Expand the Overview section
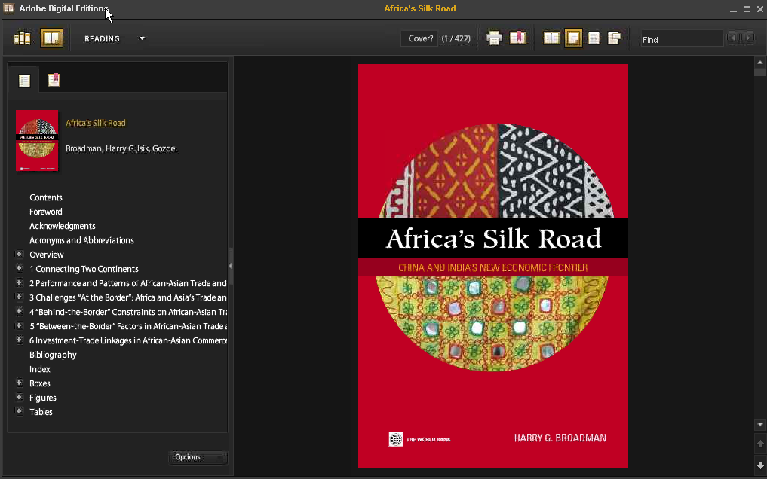 [19, 254]
